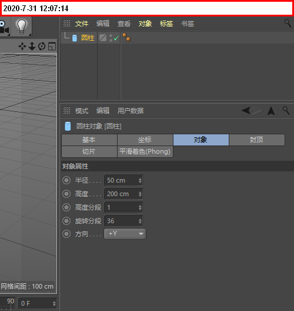
Task: Click the Phong tag on the cylinder
Action: (126, 38)
